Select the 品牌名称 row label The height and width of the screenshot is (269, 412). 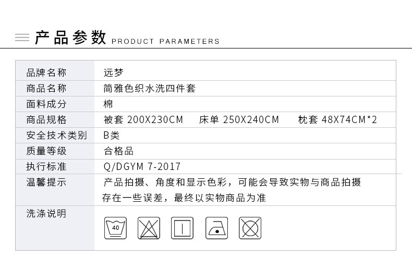(x=46, y=73)
